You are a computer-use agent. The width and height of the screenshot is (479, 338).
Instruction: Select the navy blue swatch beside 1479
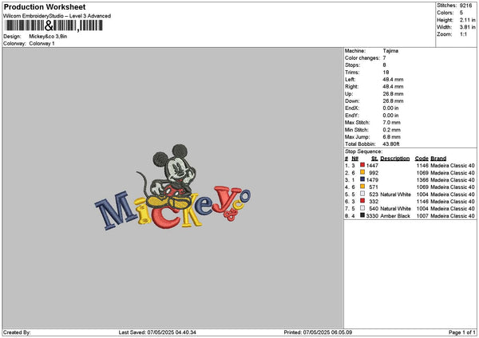coord(362,179)
